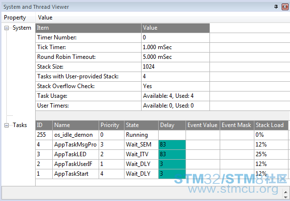The image size is (290, 201).
Task: Click the State column header
Action: 141,125
